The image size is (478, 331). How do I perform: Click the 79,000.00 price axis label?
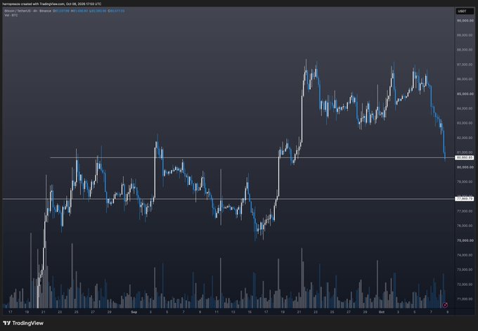(x=465, y=181)
